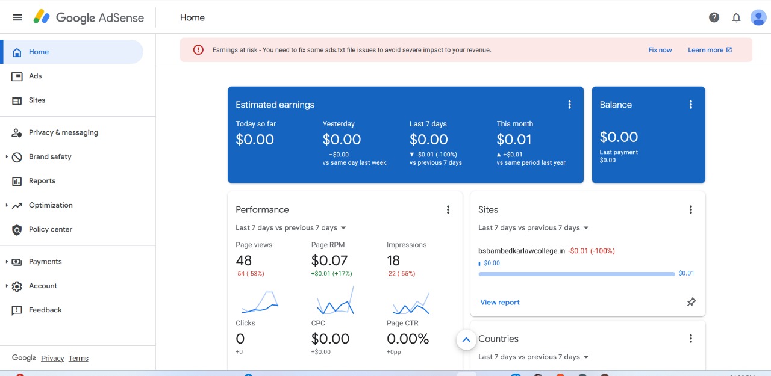Click the Policy center shield icon
This screenshot has width=771, height=376.
[x=17, y=229]
